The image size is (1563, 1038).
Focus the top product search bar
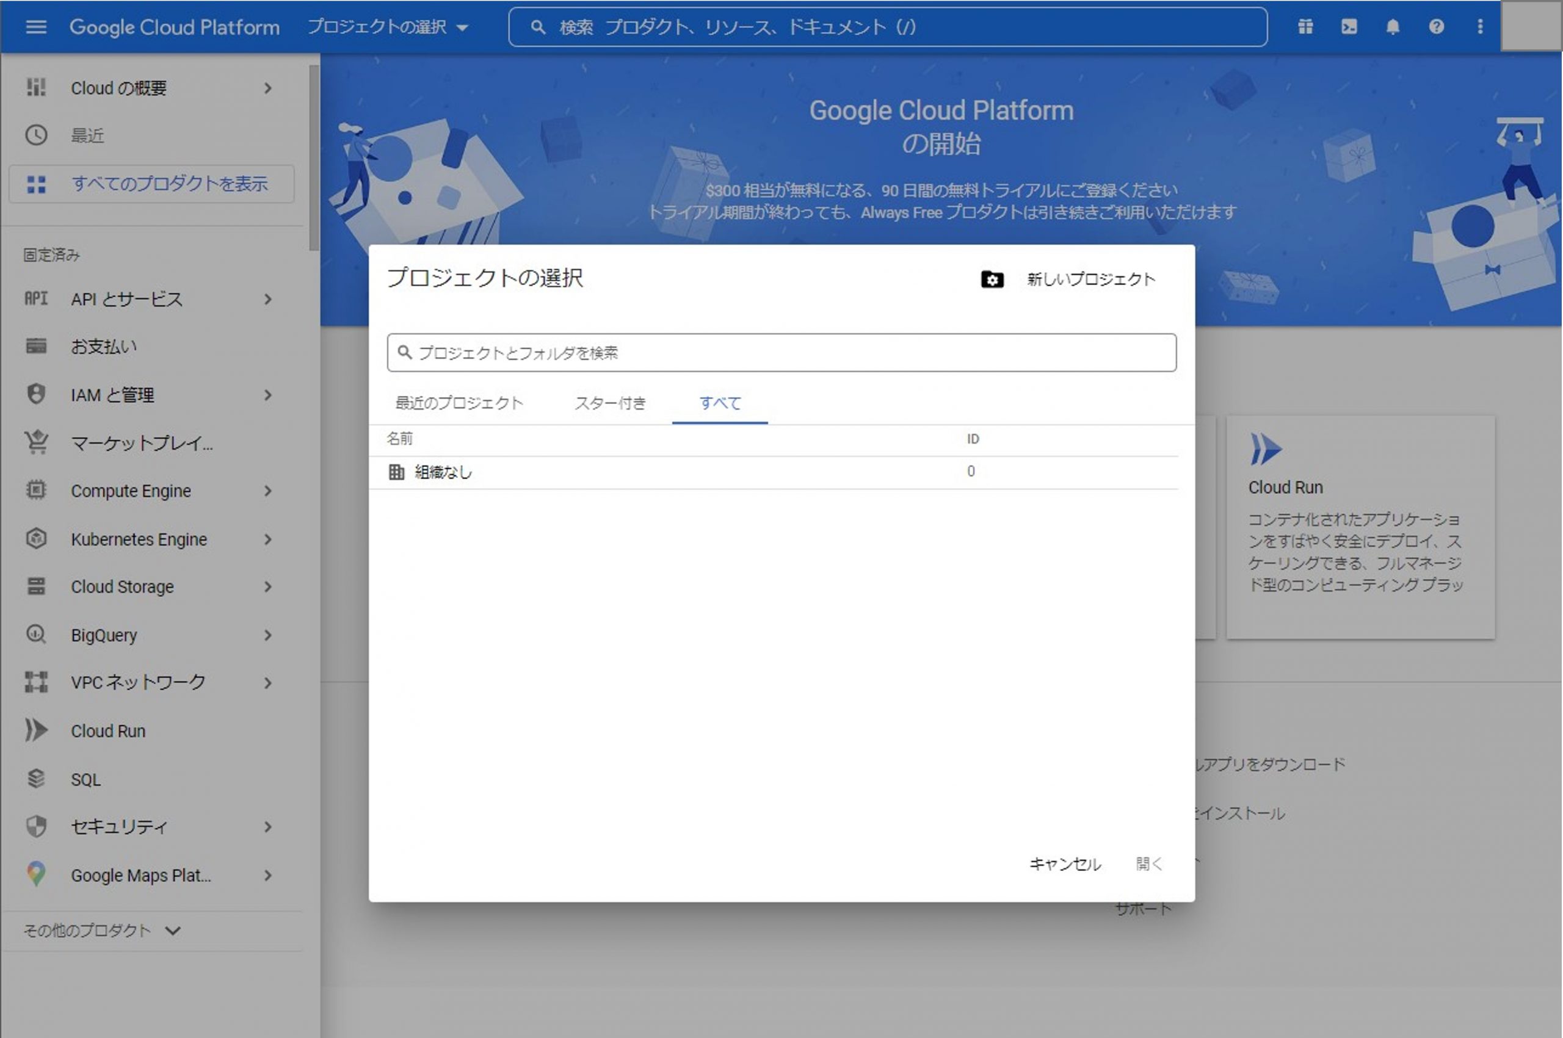tap(888, 27)
